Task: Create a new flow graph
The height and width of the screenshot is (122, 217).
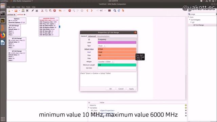Action: (x=9, y=11)
